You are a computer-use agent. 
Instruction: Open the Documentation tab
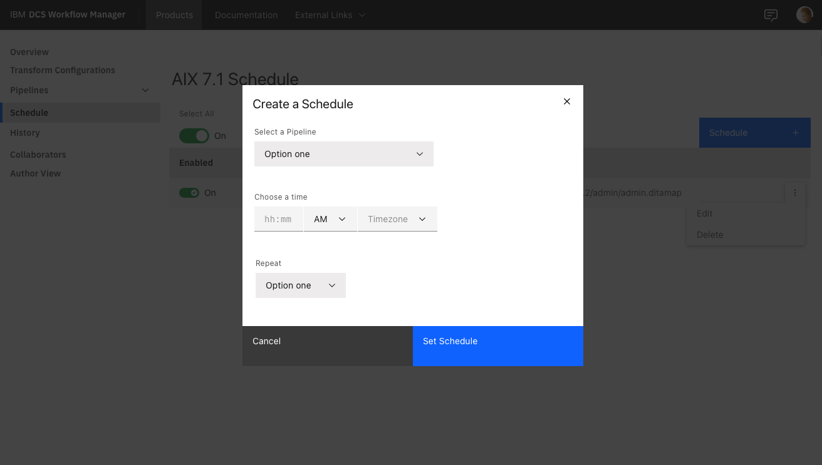[x=246, y=15]
